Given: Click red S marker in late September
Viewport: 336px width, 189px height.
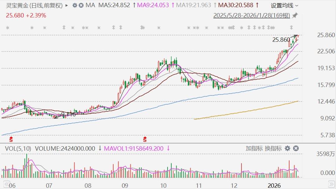Looking at the screenshot, I should click(x=145, y=138).
